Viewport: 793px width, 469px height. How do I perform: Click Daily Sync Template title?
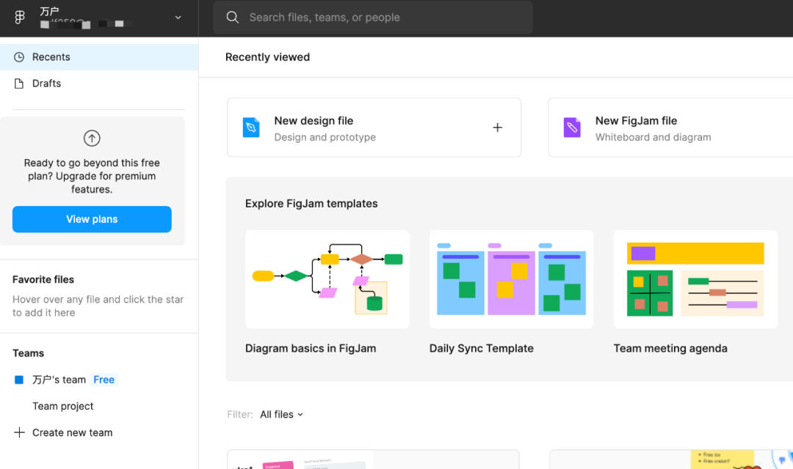coord(482,348)
